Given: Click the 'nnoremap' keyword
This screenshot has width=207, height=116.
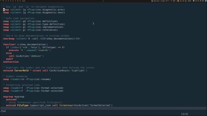Looking at the screenshot, I should coord(9,39).
